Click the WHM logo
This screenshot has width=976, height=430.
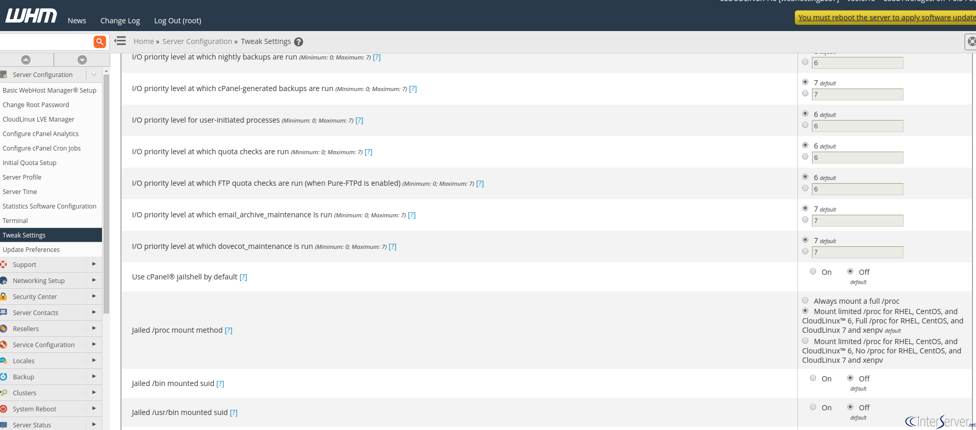(31, 16)
